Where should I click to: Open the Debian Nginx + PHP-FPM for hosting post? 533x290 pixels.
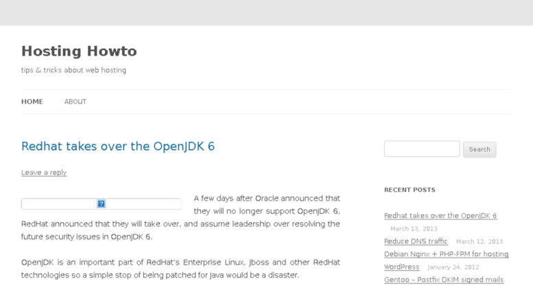coord(447,254)
